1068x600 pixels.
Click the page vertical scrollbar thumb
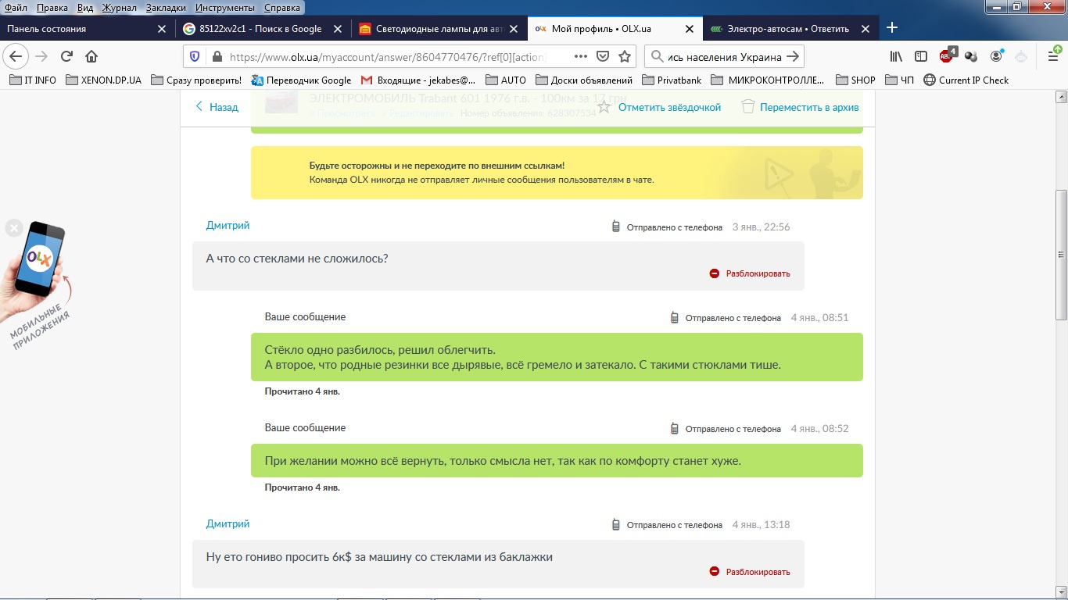1061,254
